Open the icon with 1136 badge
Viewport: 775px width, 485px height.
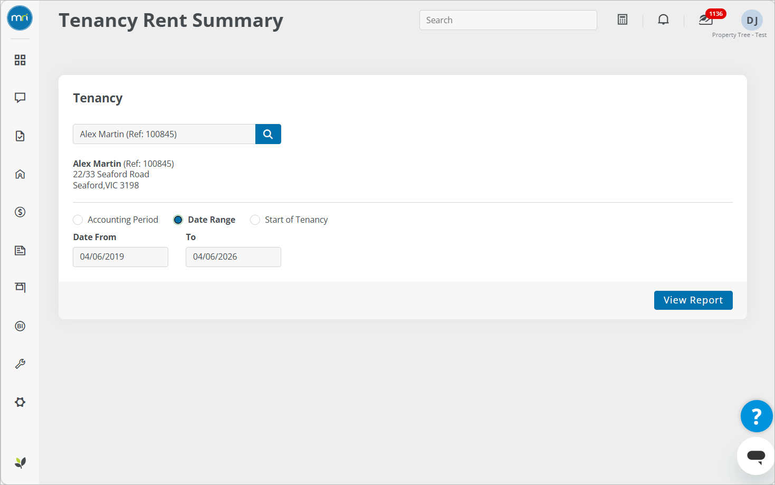(x=706, y=20)
